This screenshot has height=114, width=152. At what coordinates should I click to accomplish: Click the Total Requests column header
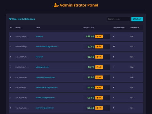pos(119,28)
